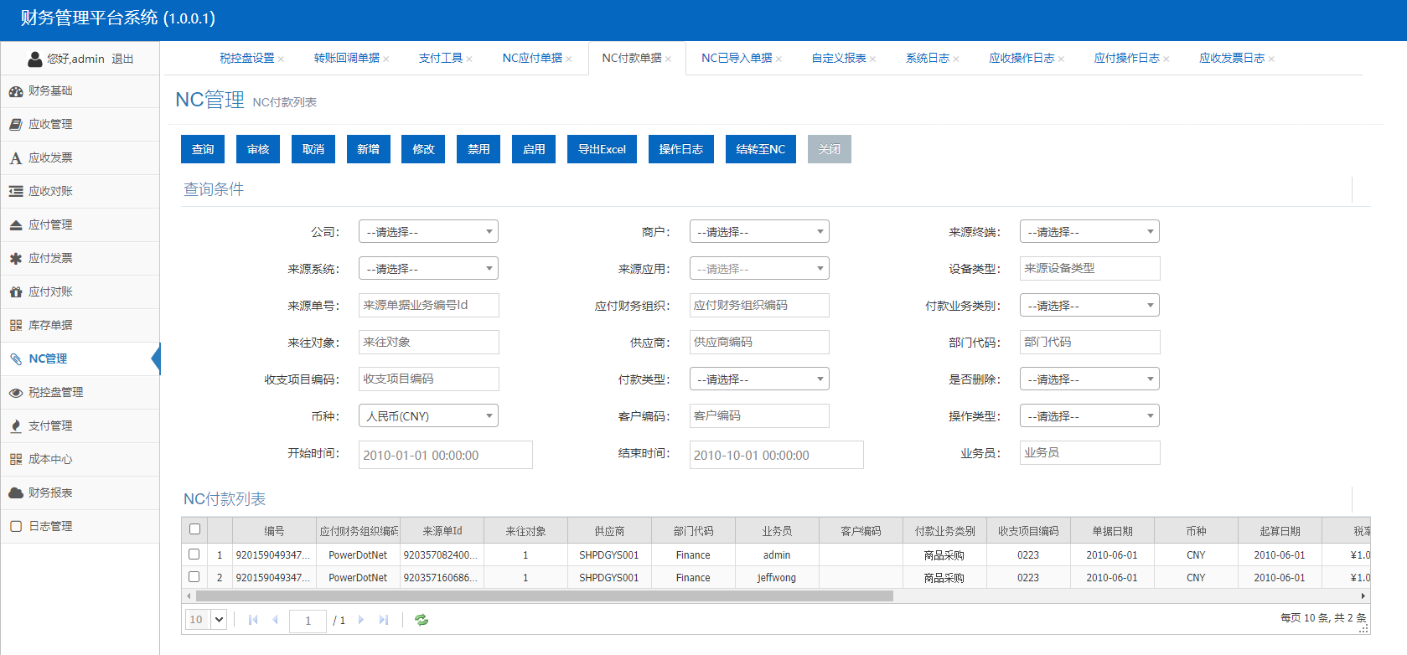Click the NC管理 paperclip icon
The height and width of the screenshot is (655, 1407).
16,359
